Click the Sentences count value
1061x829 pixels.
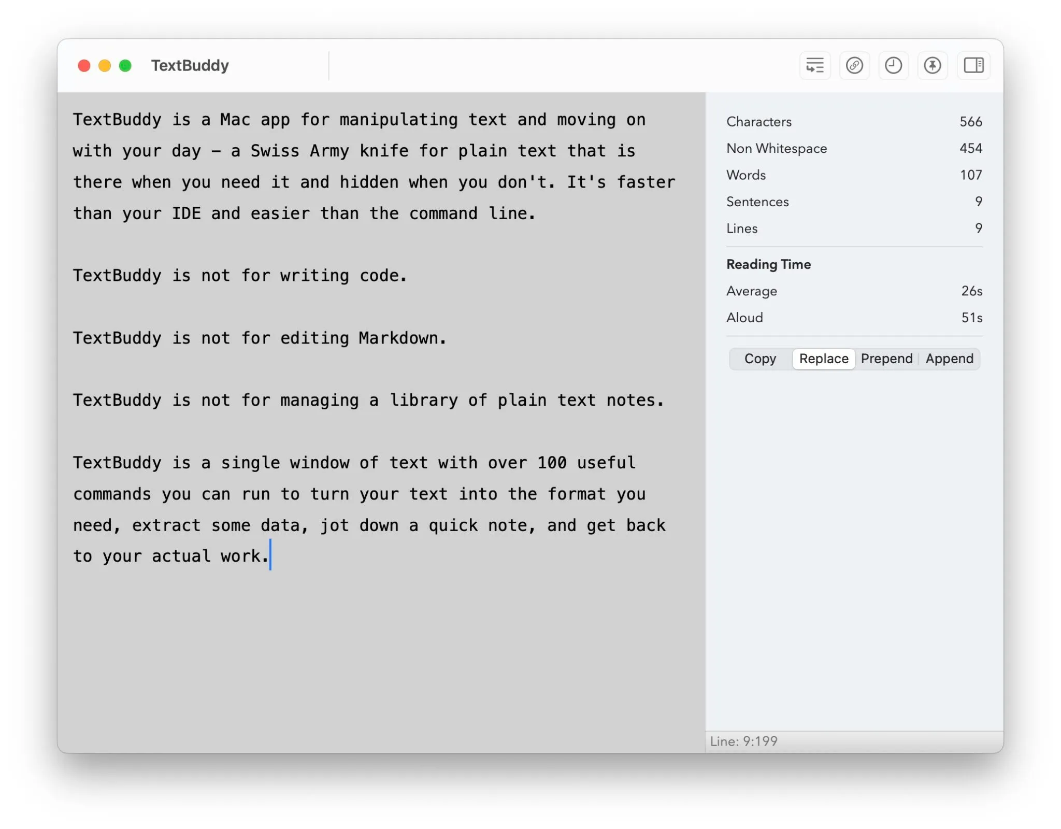click(x=978, y=202)
